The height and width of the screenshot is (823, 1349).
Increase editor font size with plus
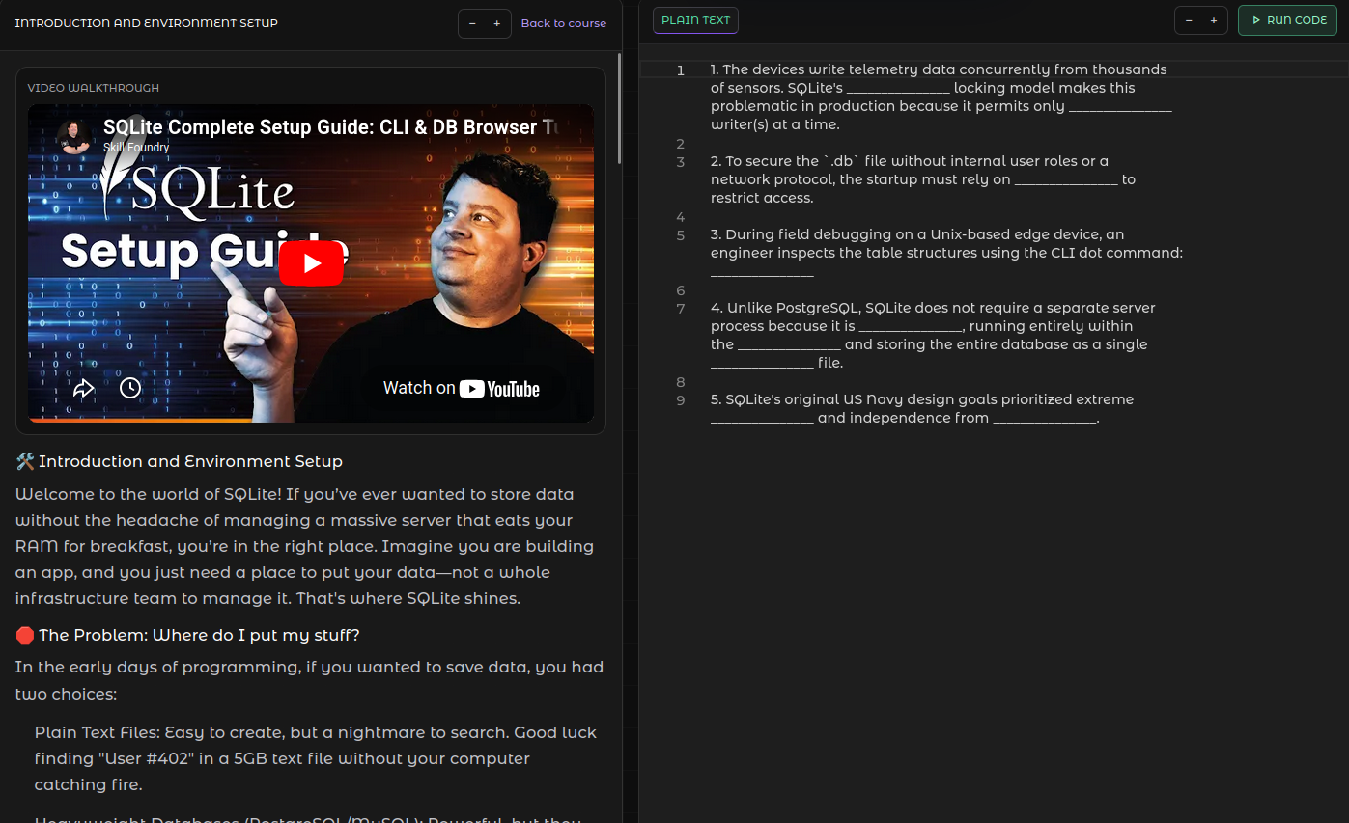click(x=1214, y=20)
